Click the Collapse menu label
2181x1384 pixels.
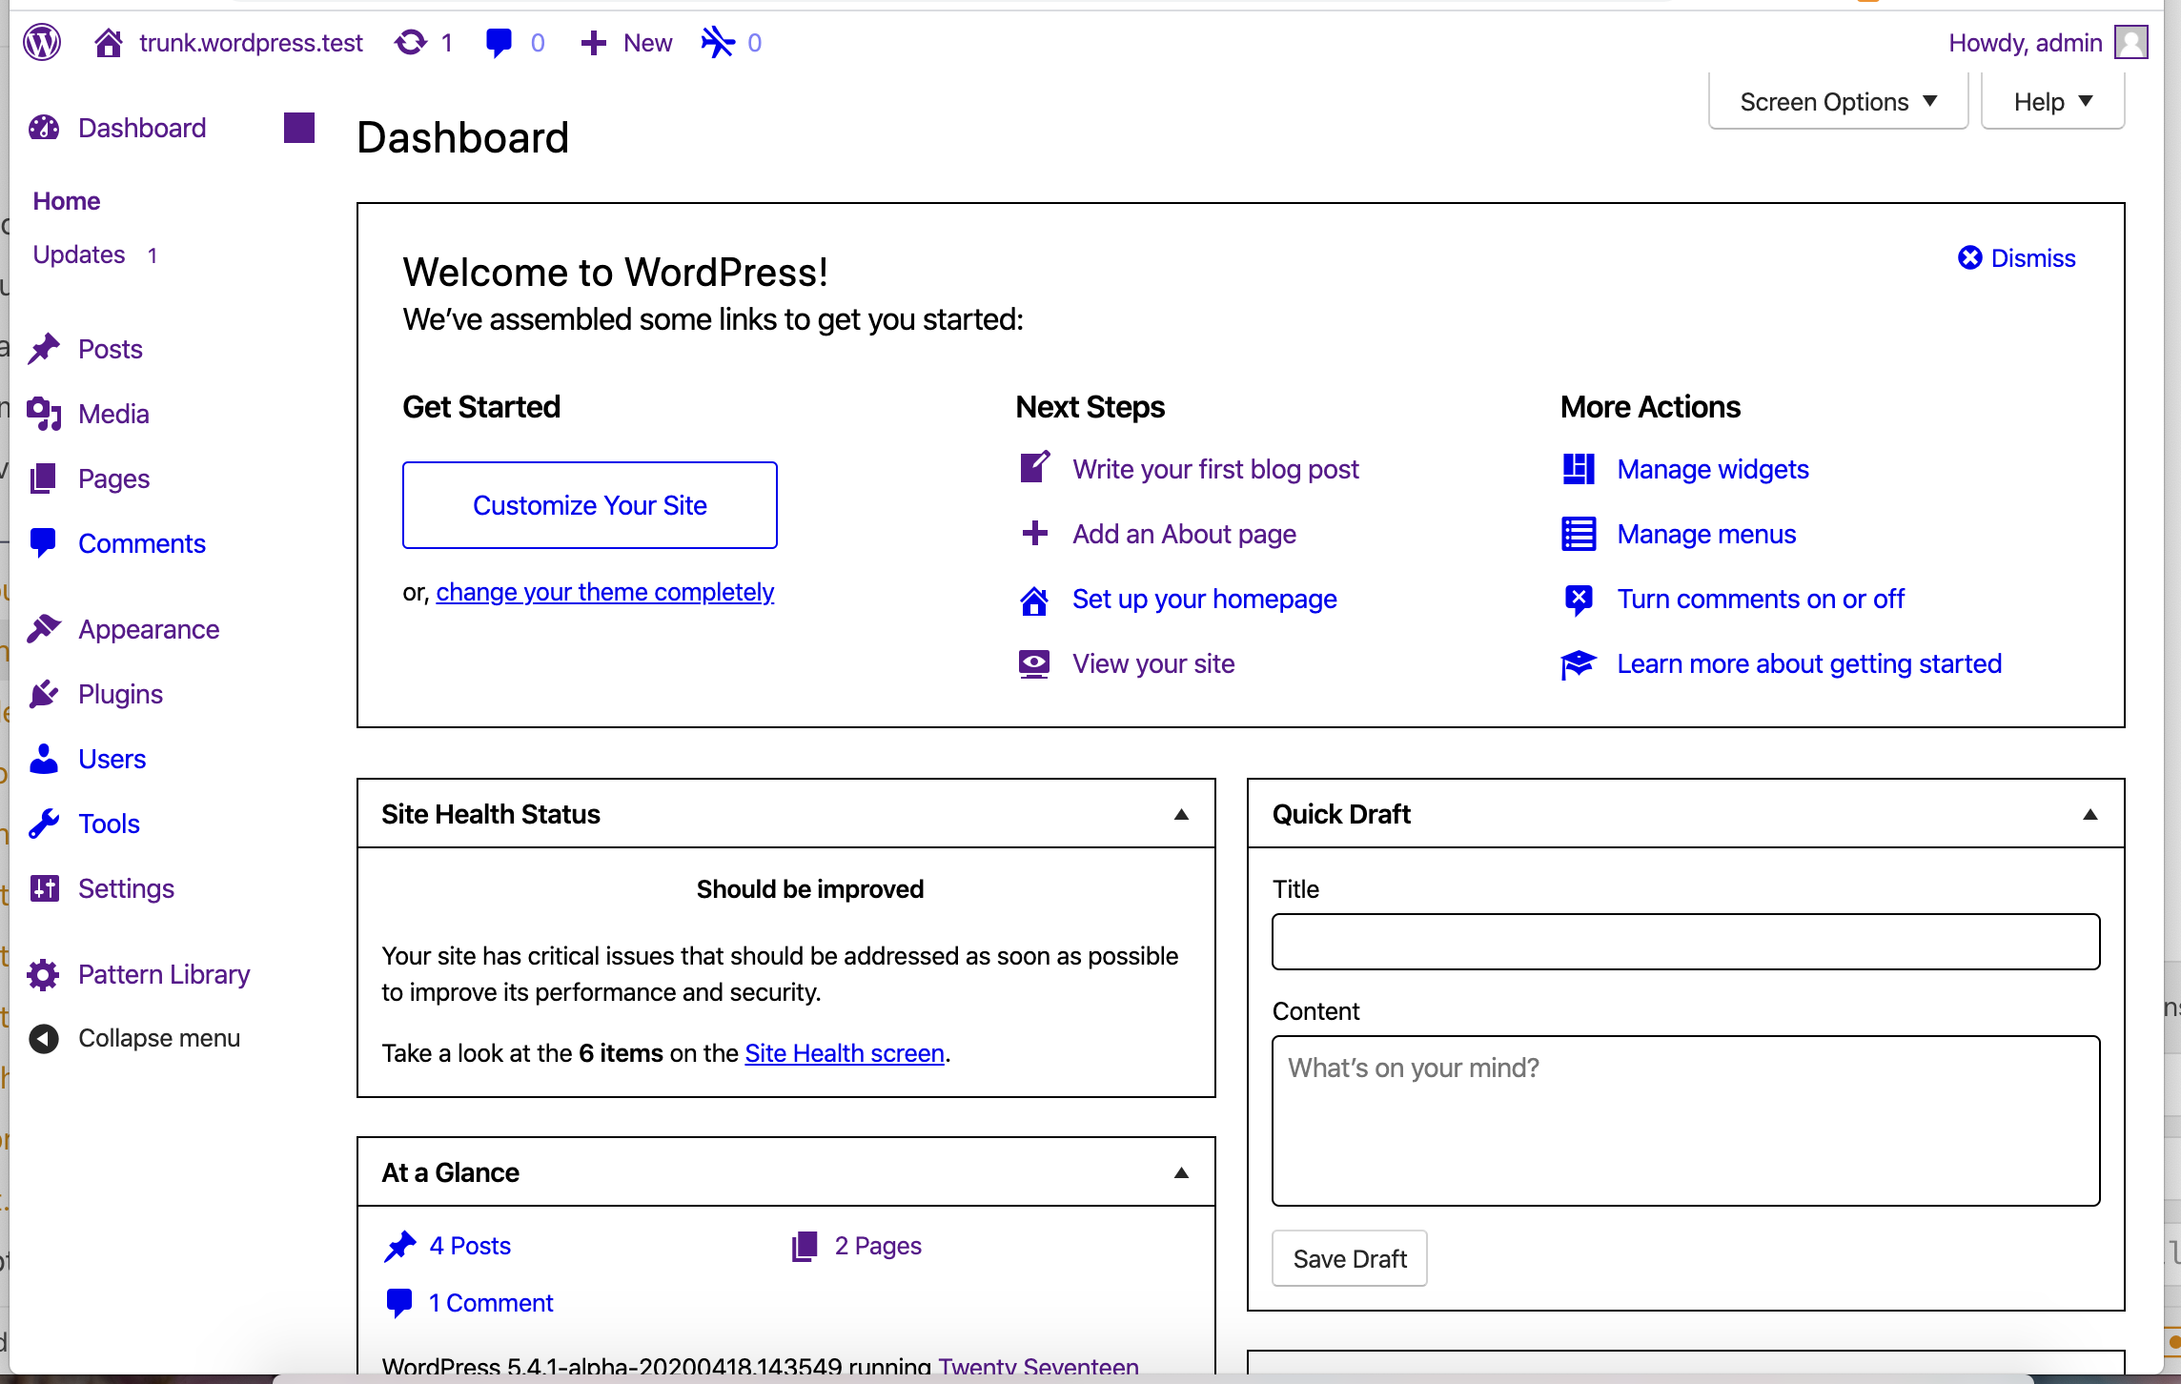click(159, 1038)
